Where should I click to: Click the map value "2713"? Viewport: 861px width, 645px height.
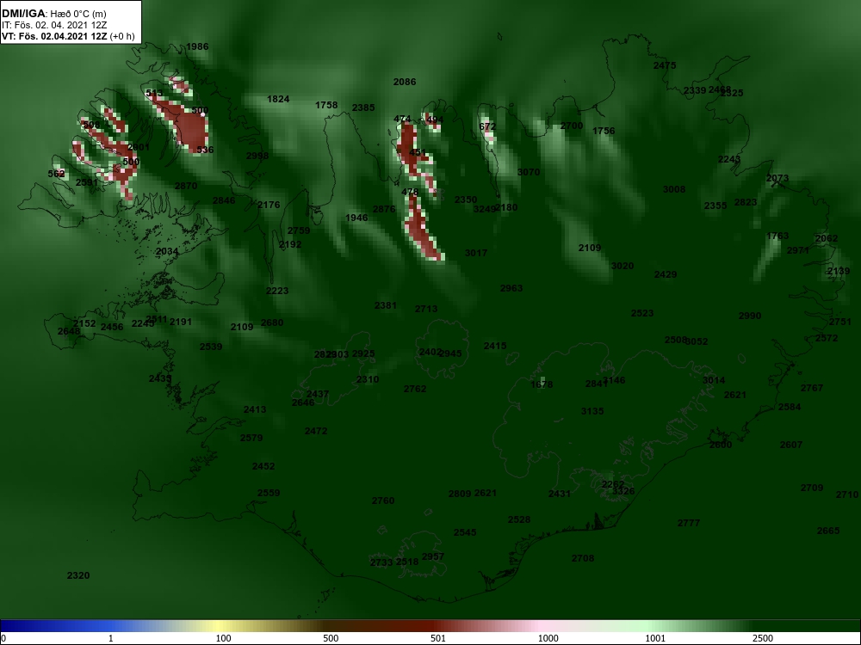pyautogui.click(x=426, y=310)
